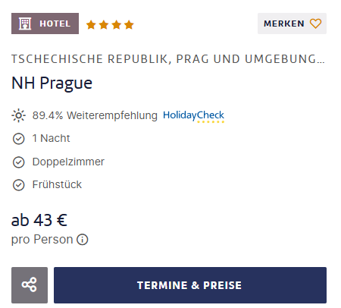The height and width of the screenshot is (308, 341).
Task: Save hotel with the heart icon
Action: pyautogui.click(x=315, y=24)
